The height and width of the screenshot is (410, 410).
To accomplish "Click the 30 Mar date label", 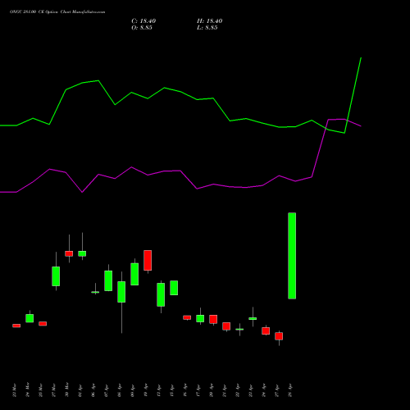I will click(x=67, y=389).
